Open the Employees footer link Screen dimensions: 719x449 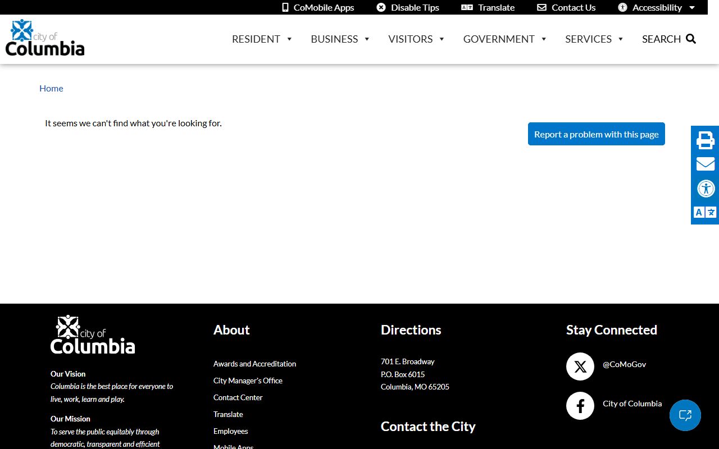tap(231, 431)
